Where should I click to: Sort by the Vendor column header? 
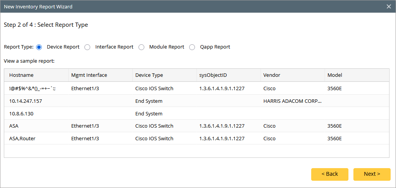272,75
